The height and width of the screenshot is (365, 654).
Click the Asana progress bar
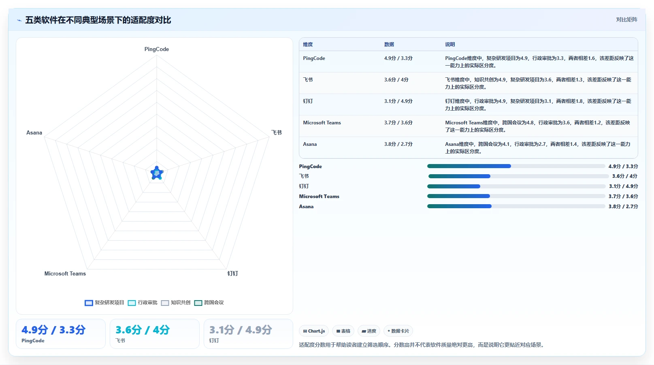[x=516, y=206]
